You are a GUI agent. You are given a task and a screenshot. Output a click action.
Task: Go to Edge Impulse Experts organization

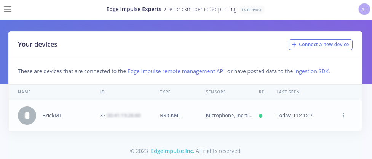[134, 10]
